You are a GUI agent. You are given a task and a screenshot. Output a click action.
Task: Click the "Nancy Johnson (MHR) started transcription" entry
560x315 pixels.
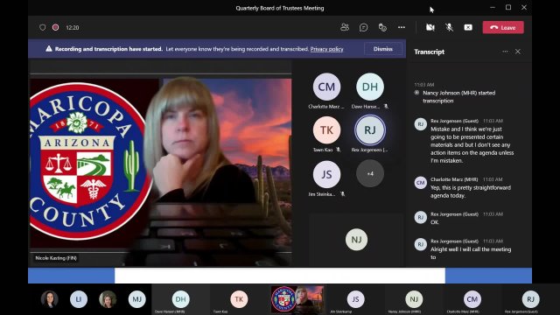[458, 97]
